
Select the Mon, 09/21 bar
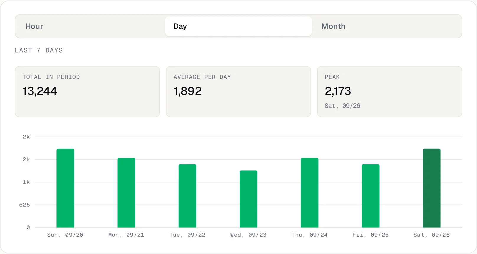(x=126, y=193)
